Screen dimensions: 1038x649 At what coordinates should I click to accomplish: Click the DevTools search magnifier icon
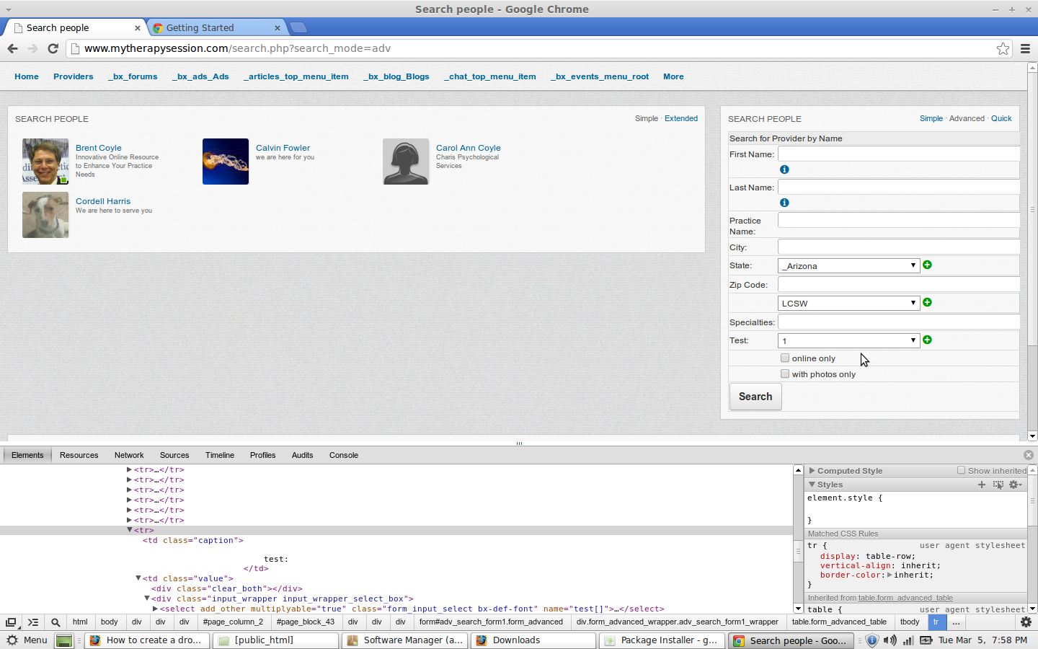56,622
